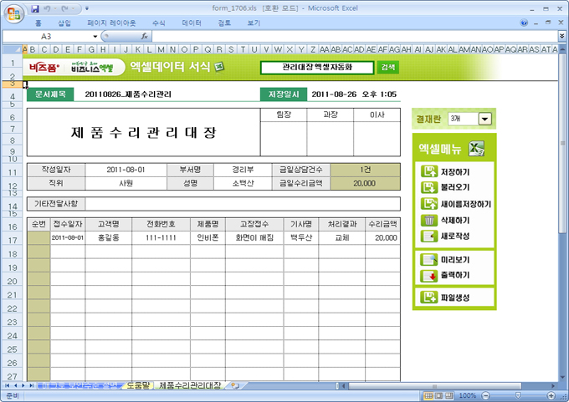Click the 출력하기 print icon
This screenshot has width=569, height=402.
(429, 275)
